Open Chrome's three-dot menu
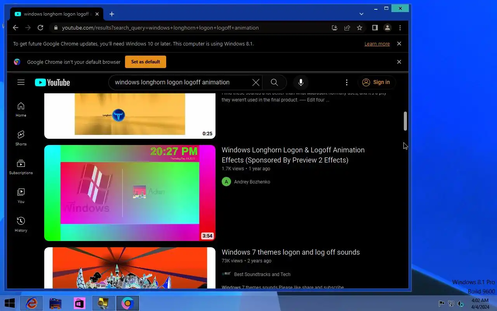The height and width of the screenshot is (311, 497). (400, 28)
